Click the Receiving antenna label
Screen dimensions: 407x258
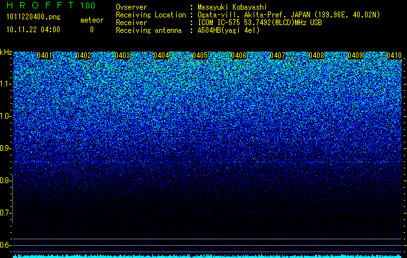point(149,30)
